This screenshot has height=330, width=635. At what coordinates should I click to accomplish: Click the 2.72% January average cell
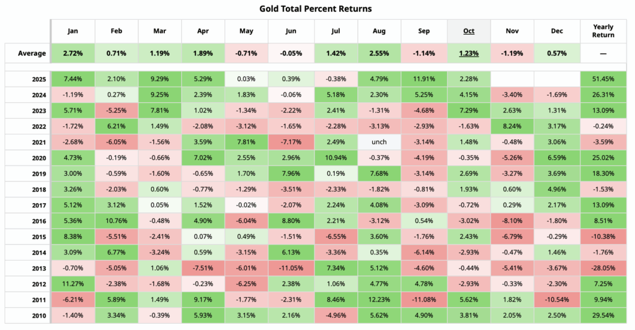tap(73, 53)
